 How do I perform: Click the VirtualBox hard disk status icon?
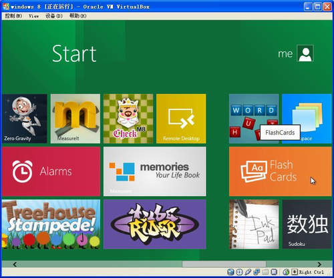(230, 272)
